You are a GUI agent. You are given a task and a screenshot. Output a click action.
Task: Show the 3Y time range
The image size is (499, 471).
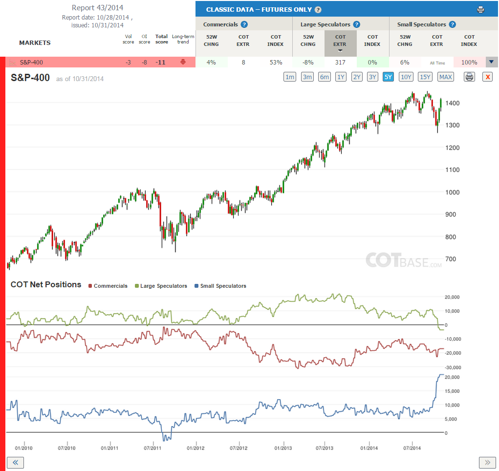click(x=372, y=77)
